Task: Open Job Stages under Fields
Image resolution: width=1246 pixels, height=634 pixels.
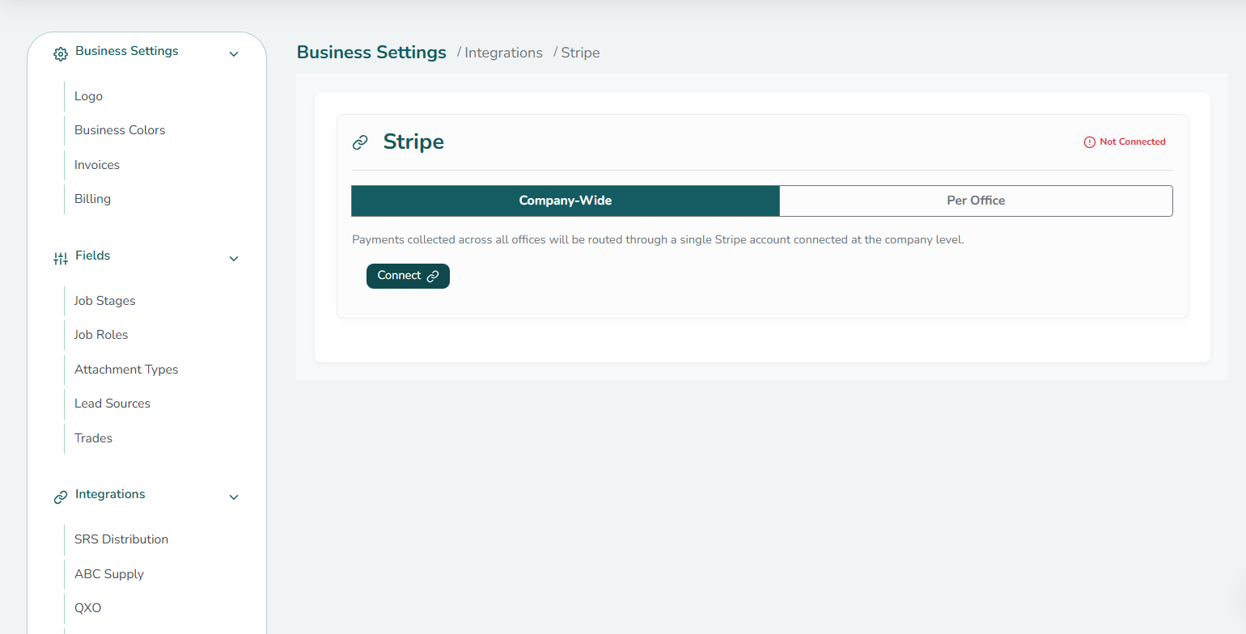Action: [x=104, y=301]
